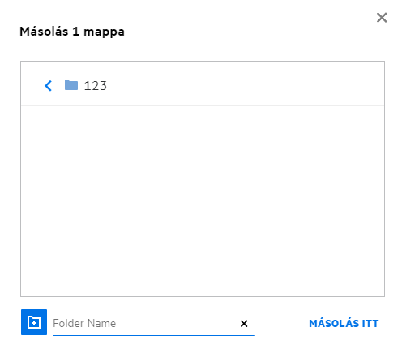Screen dimensions: 402x349
Task: Clear the folder name with the small x
Action: [x=244, y=323]
